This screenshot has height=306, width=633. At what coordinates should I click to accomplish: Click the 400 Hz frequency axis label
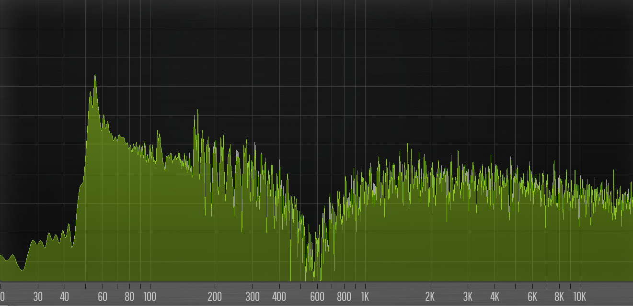pos(279,296)
